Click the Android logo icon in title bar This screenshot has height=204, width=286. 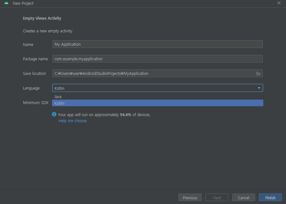pos(6,3)
